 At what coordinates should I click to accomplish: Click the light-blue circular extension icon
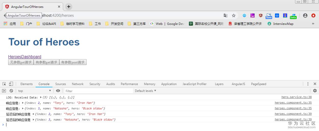pyautogui.click(x=244, y=15)
